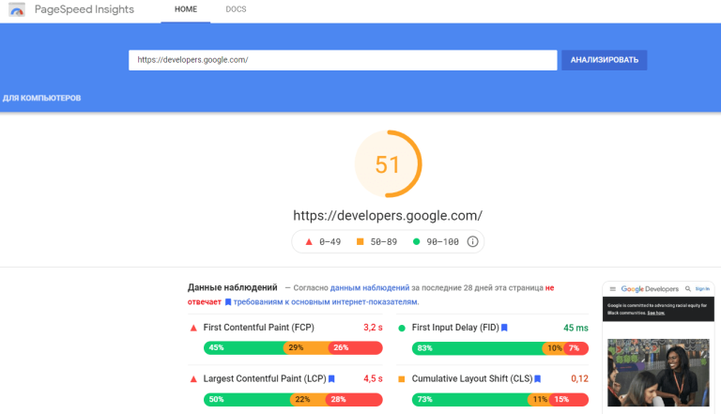Click the bookmark icon next to Cumulative Layout Shift

[x=538, y=378]
